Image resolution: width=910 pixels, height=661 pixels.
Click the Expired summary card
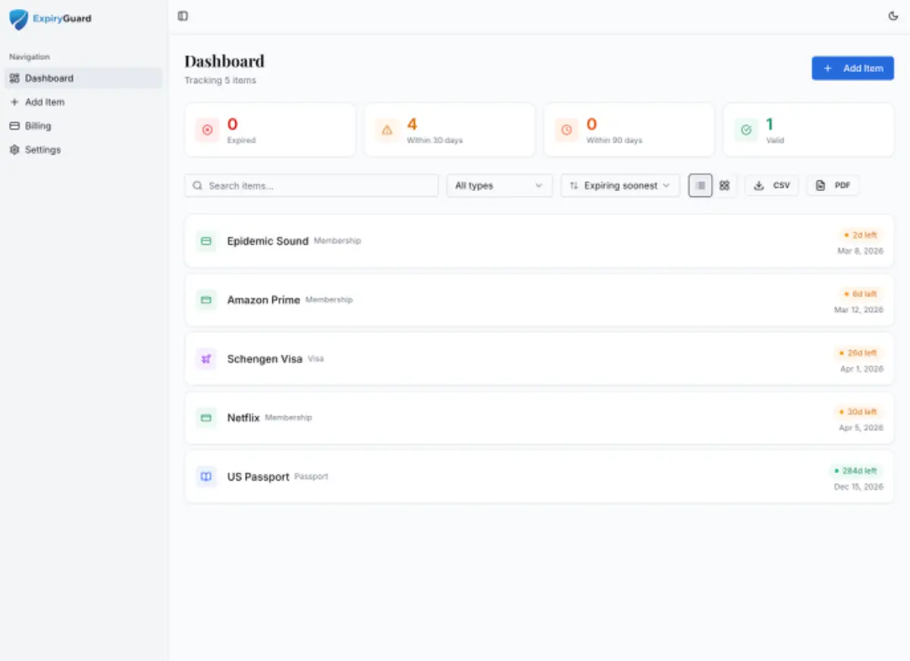[270, 130]
